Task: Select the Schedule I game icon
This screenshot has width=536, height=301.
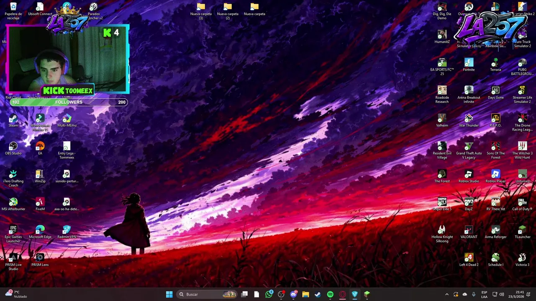Action: 496,260
